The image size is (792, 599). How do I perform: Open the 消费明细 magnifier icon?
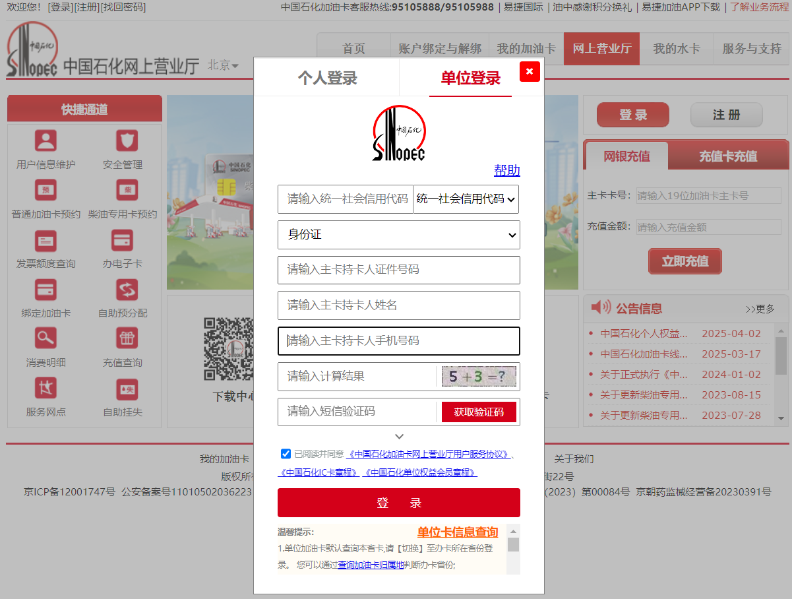point(46,338)
